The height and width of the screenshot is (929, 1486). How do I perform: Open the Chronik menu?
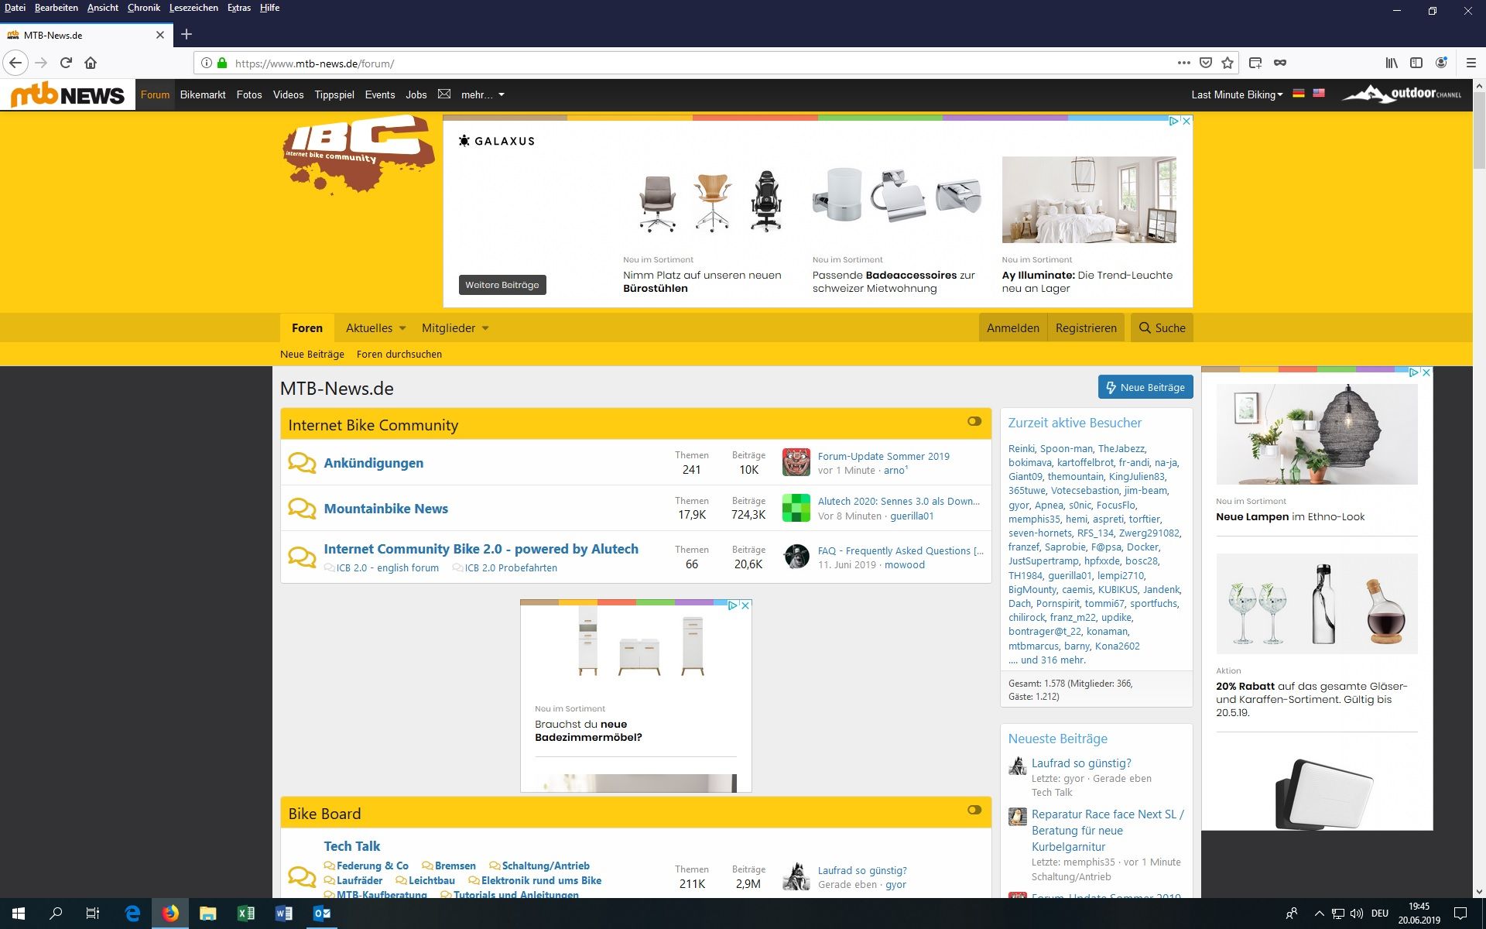(x=143, y=8)
